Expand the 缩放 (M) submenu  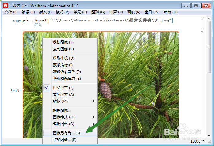tap(70, 101)
